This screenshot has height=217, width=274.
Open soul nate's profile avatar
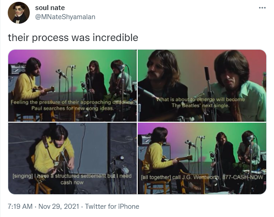coord(19,13)
